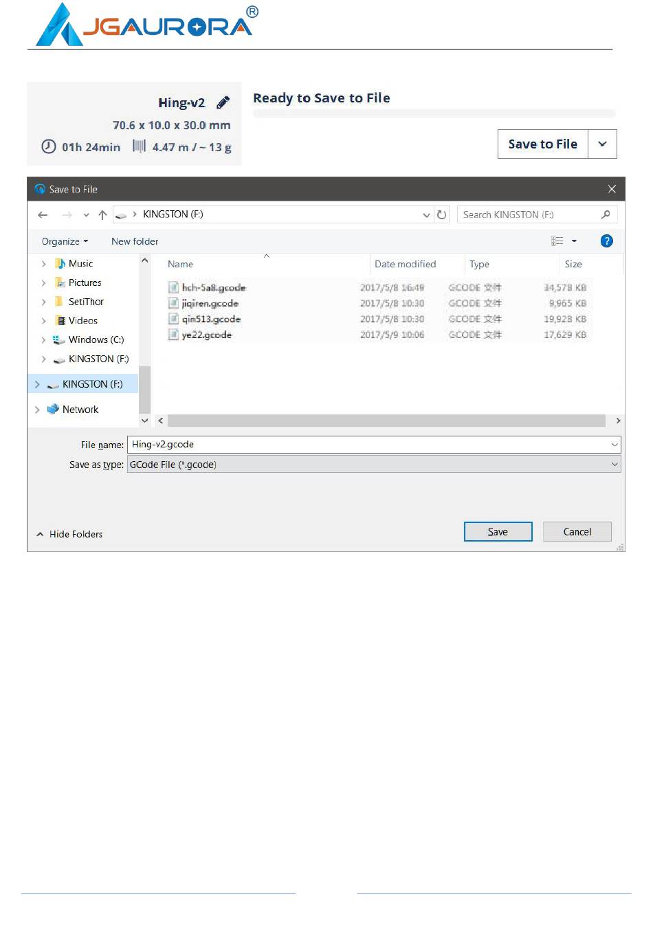Image resolution: width=653 pixels, height=934 pixels.
Task: Go up one folder level
Action: (x=102, y=215)
